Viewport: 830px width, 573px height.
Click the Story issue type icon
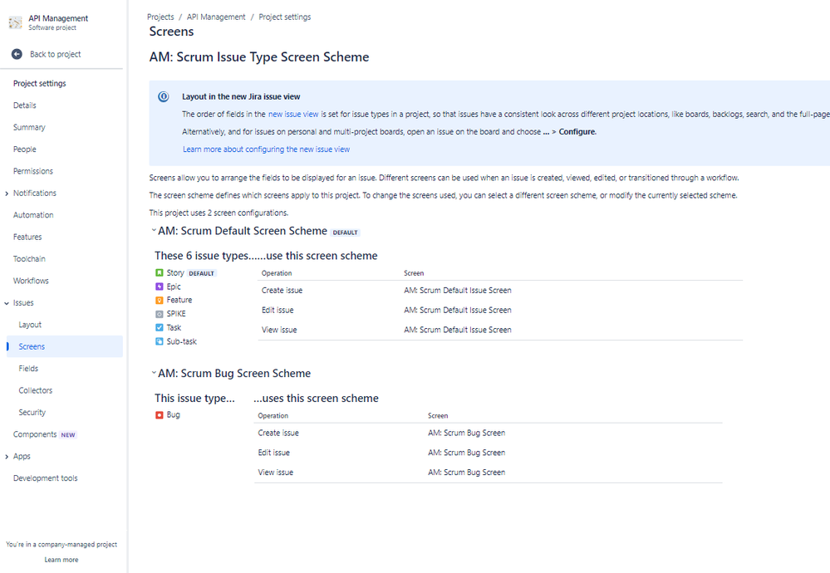point(160,272)
